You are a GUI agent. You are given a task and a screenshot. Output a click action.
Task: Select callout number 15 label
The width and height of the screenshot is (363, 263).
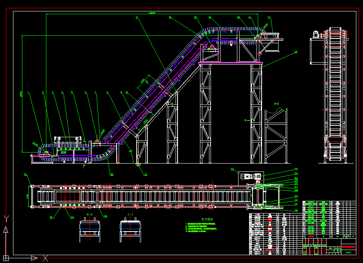coord(239,17)
